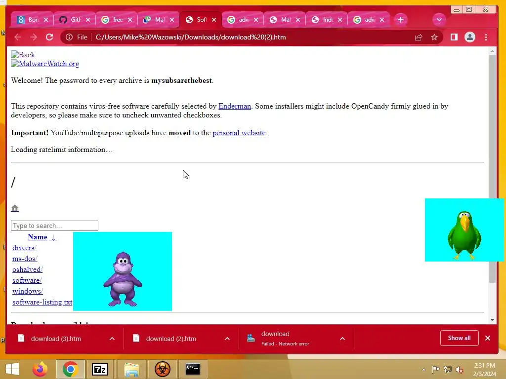Reload the page with the refresh icon
Screen dimensions: 506x379
click(49, 37)
